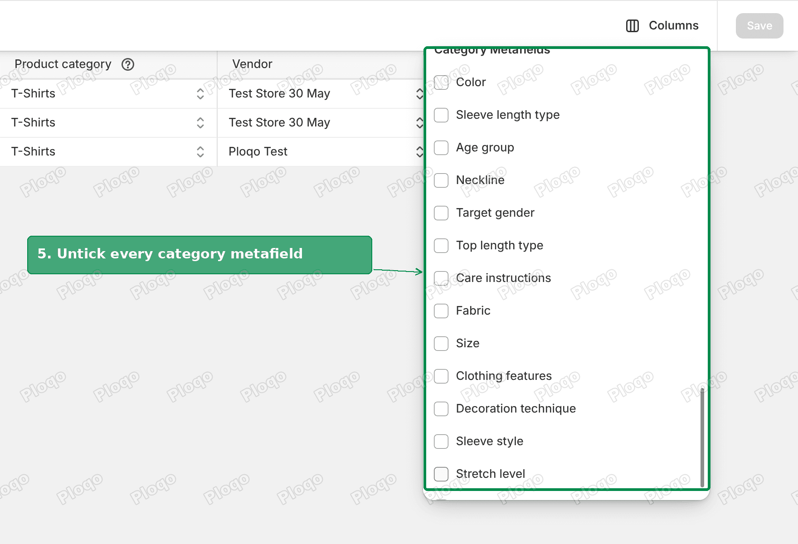Tick the Stretch level checkbox
This screenshot has height=544, width=798.
click(441, 474)
